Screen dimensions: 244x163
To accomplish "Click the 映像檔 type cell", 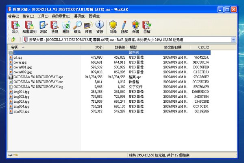I will (134, 82).
